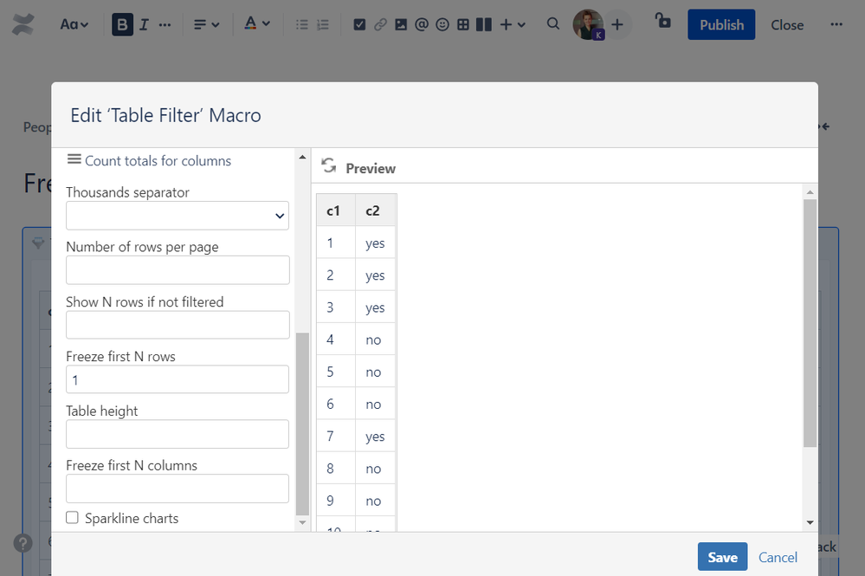Viewport: 865px width, 576px height.
Task: Toggle bold formatting
Action: tap(122, 25)
